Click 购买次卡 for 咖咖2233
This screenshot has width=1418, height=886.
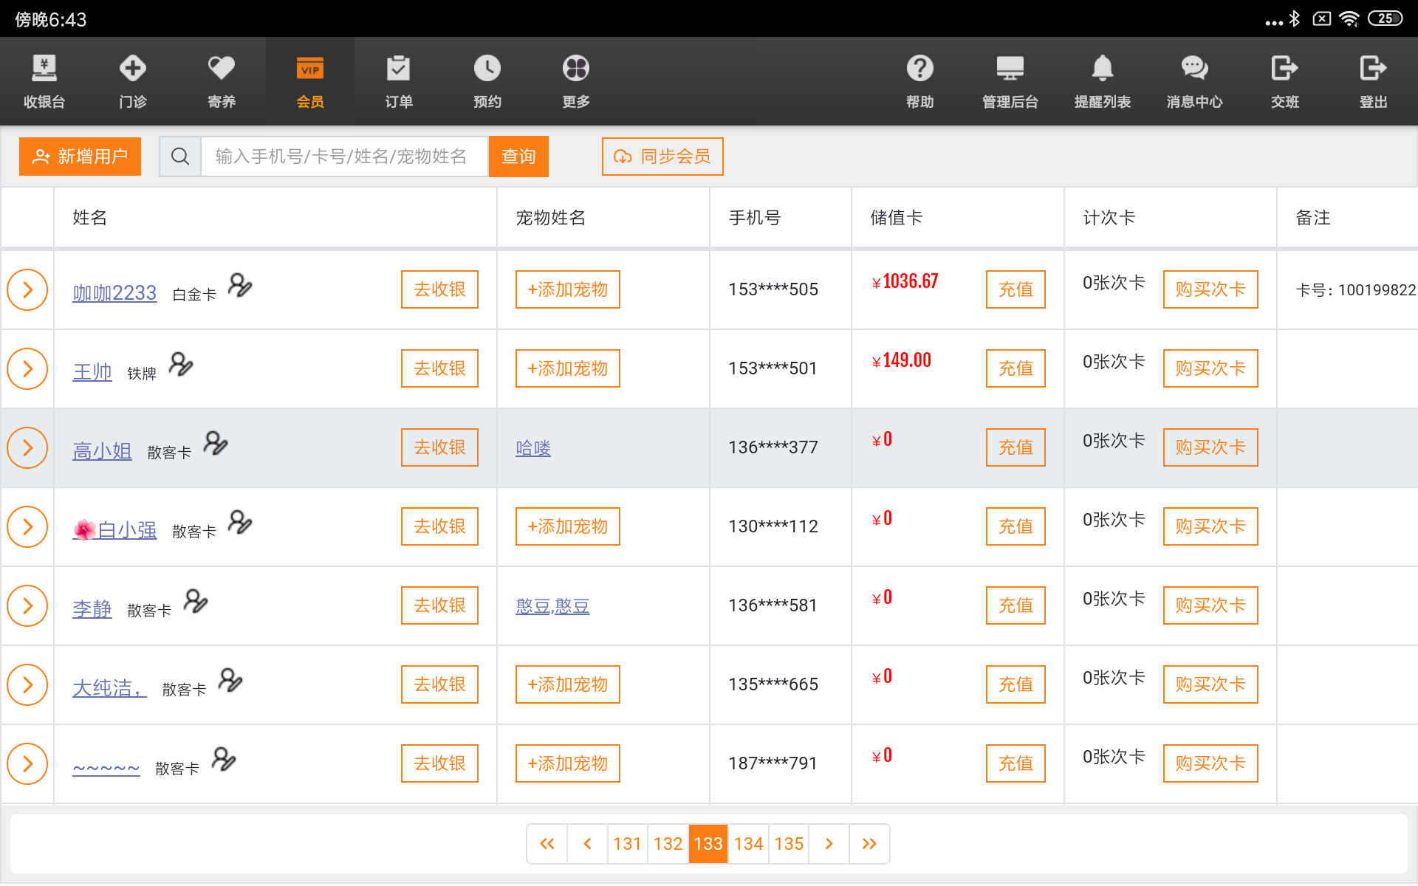(x=1210, y=289)
